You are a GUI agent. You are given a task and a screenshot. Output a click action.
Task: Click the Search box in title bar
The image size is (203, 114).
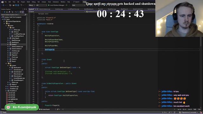(77, 2)
